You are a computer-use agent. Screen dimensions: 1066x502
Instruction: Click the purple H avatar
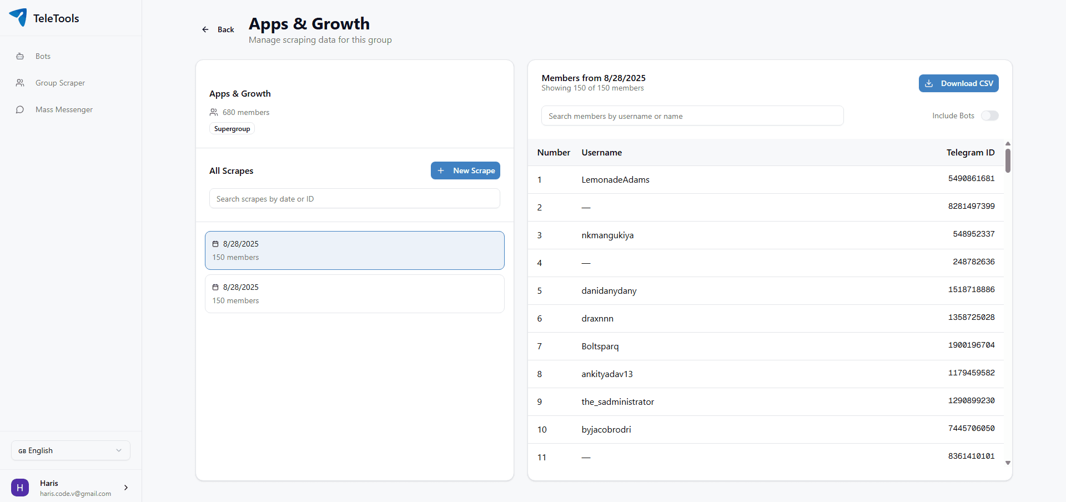point(20,488)
